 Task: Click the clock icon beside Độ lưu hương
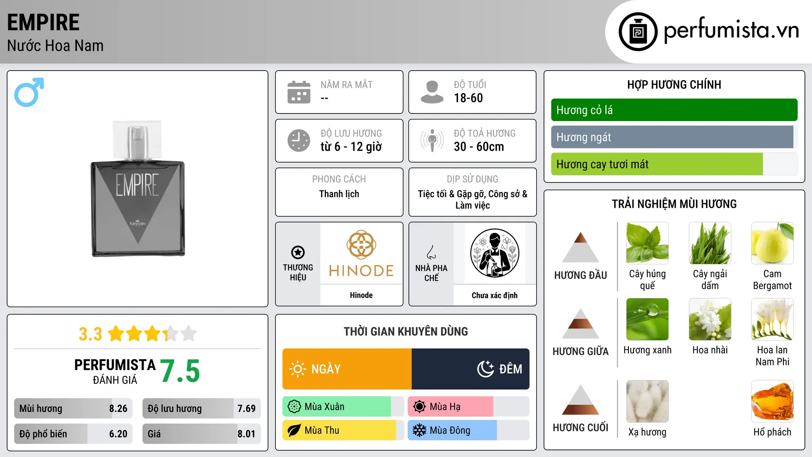pos(299,140)
